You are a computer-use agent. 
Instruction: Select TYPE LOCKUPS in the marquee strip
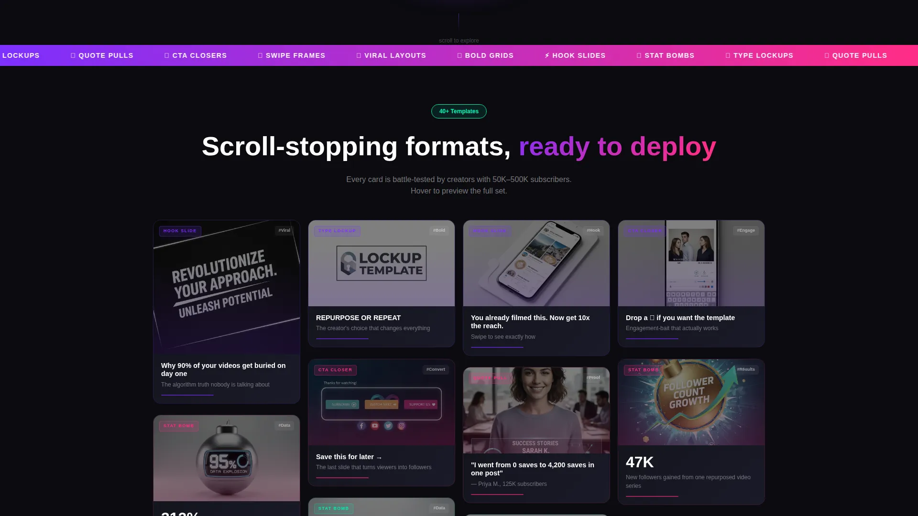[759, 55]
